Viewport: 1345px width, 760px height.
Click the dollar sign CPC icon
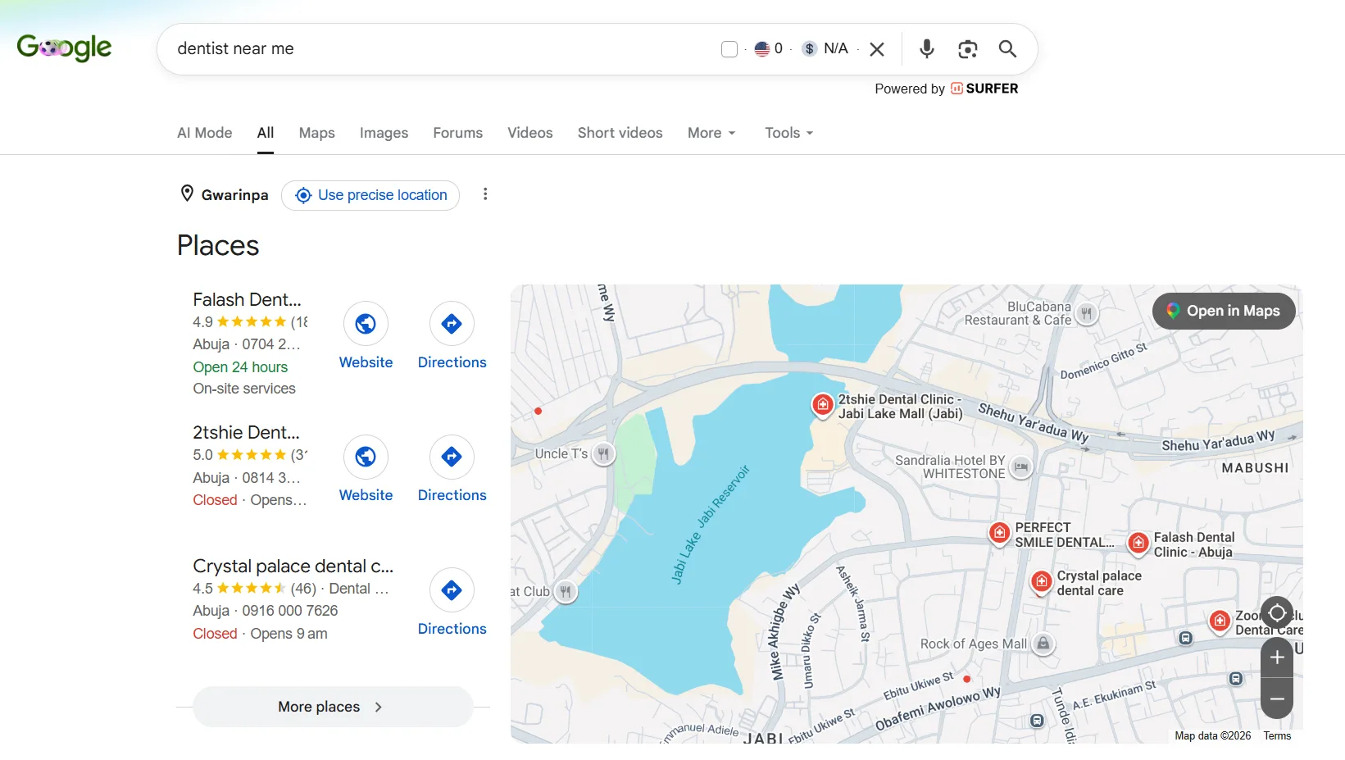(x=810, y=49)
